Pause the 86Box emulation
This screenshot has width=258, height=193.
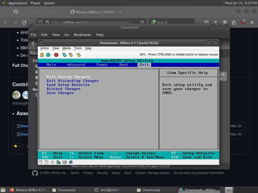tap(42, 55)
